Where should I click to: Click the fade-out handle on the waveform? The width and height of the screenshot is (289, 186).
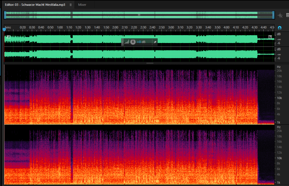coord(270,37)
